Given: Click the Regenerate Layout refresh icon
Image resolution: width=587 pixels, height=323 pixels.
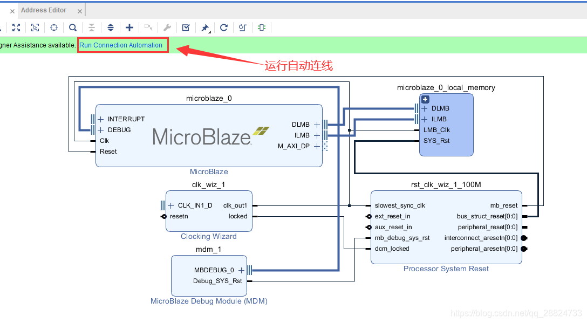Looking at the screenshot, I should [x=224, y=28].
